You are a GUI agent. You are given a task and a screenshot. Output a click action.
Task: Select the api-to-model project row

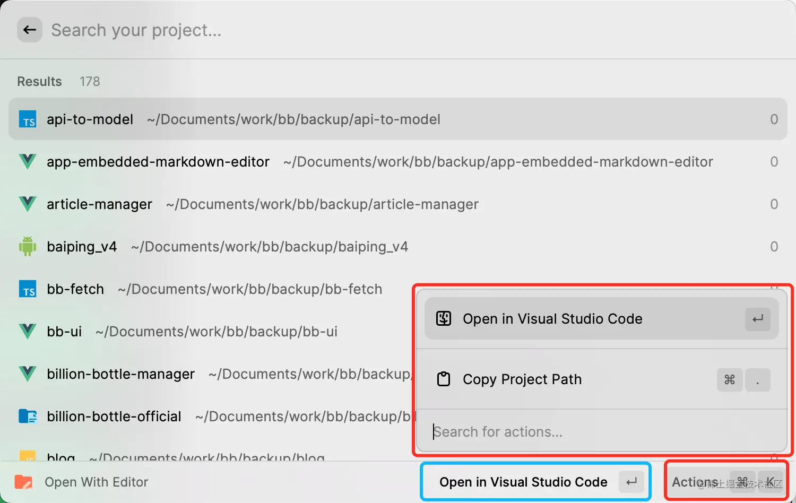[397, 119]
